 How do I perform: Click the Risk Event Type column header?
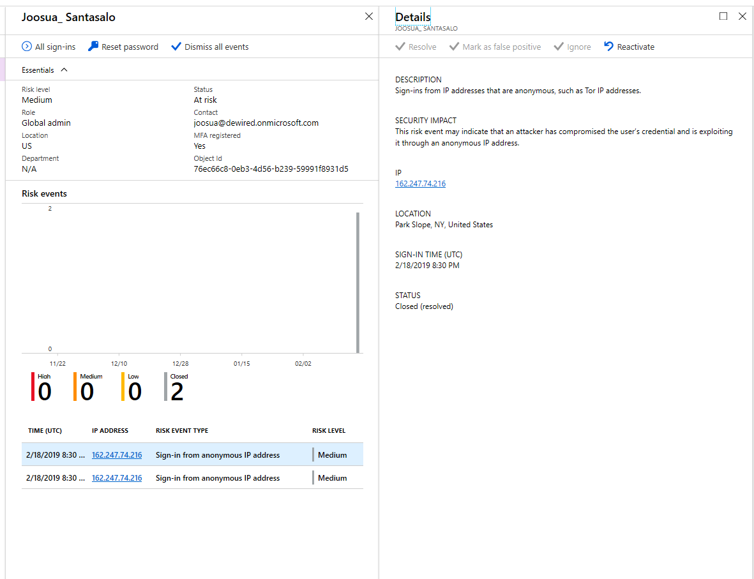click(x=182, y=431)
